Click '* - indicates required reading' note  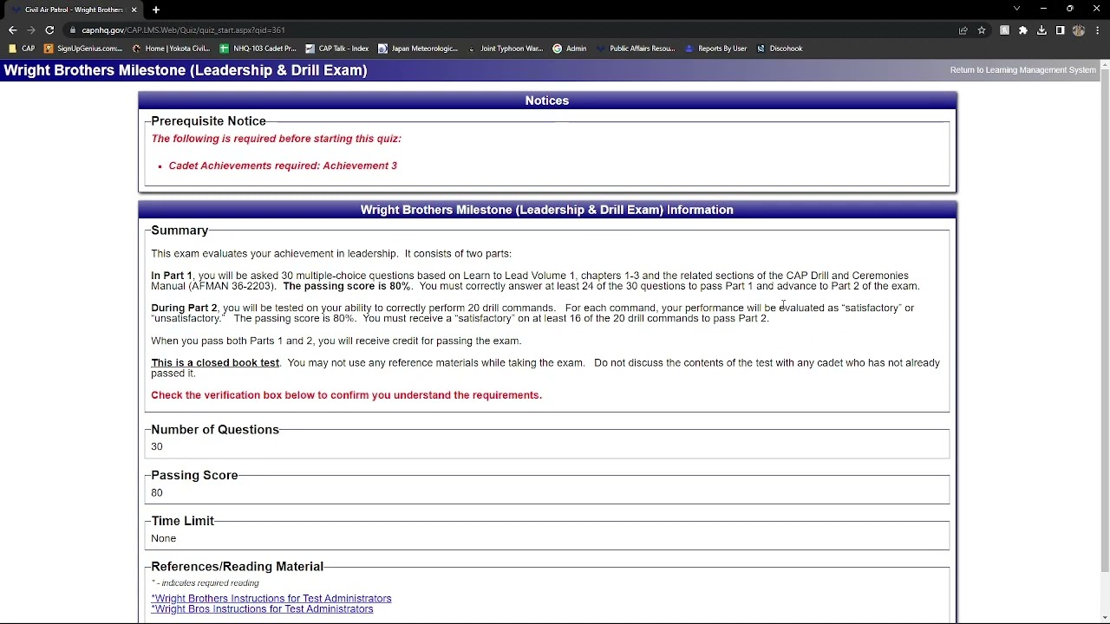click(x=205, y=583)
